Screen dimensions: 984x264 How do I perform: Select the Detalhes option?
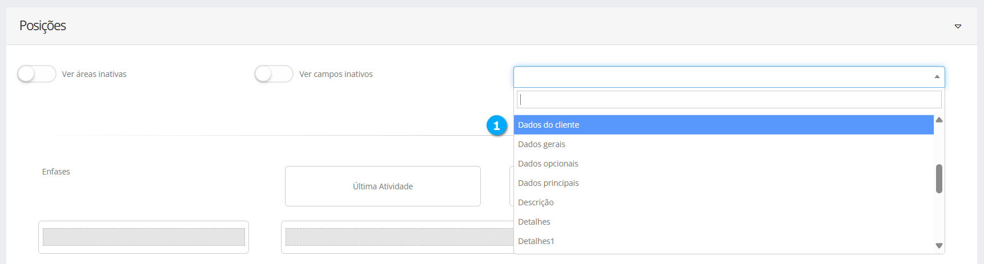pyautogui.click(x=534, y=222)
